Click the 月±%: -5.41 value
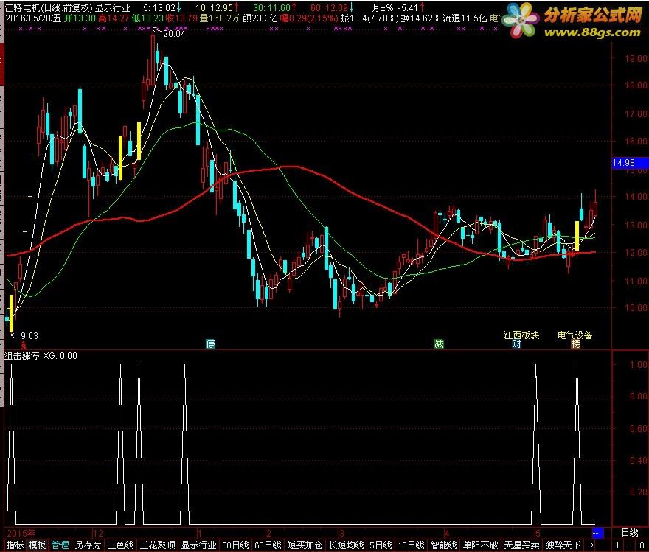The width and height of the screenshot is (649, 552). 398,7
